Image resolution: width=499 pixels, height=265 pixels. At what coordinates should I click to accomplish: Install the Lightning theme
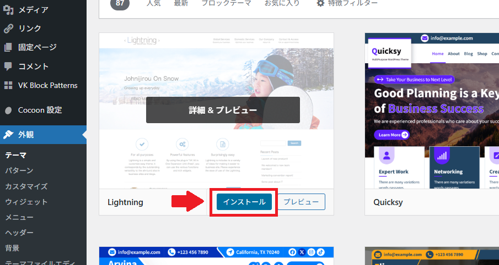[244, 202]
